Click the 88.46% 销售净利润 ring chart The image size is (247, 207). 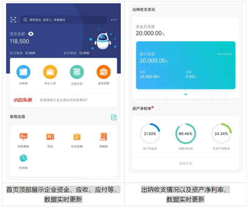point(185,134)
